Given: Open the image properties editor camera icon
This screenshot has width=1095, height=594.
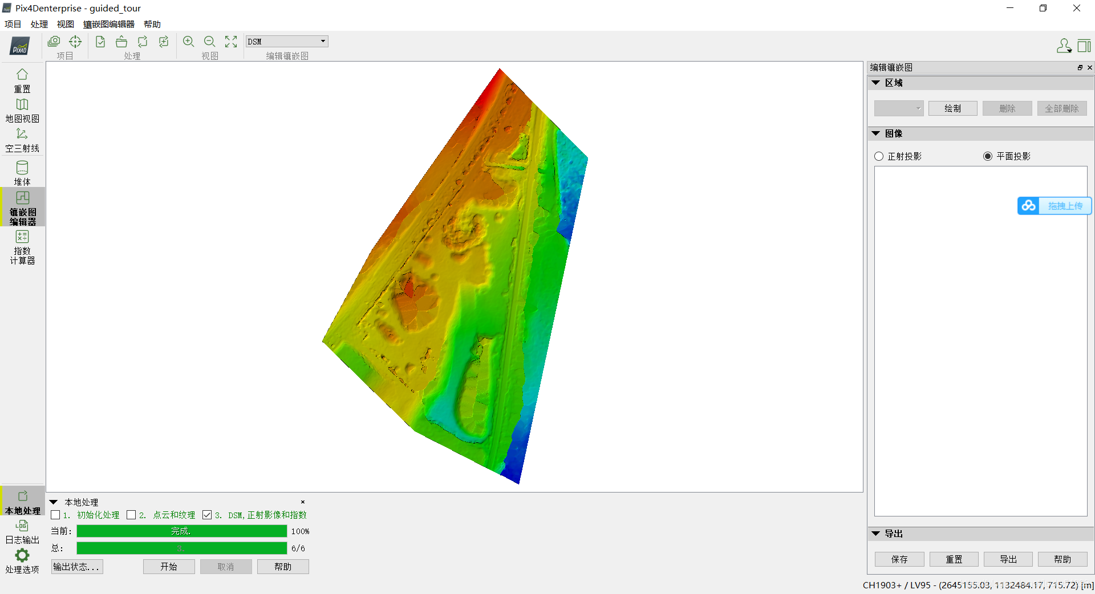Looking at the screenshot, I should 54,42.
